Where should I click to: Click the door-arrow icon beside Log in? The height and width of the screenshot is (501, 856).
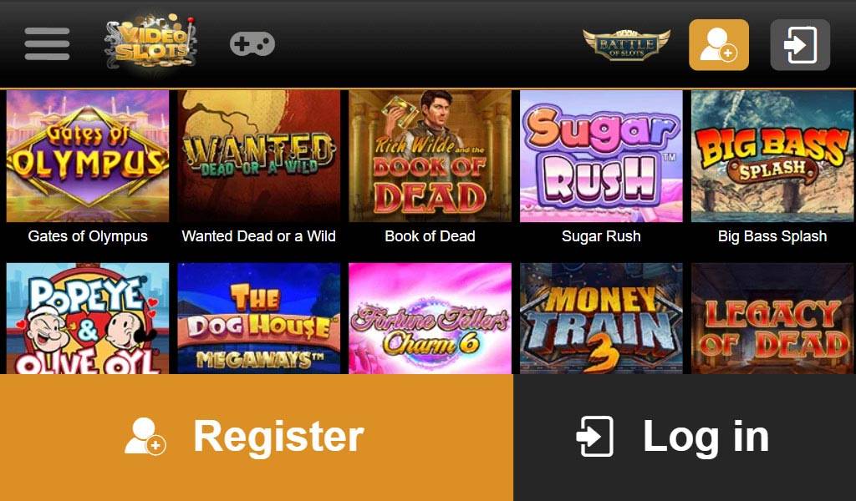click(x=594, y=437)
